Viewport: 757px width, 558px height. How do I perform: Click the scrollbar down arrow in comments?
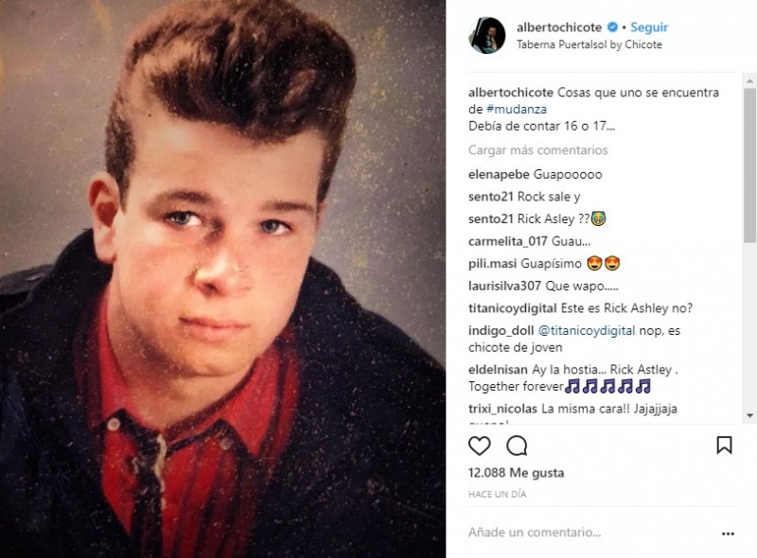(749, 415)
